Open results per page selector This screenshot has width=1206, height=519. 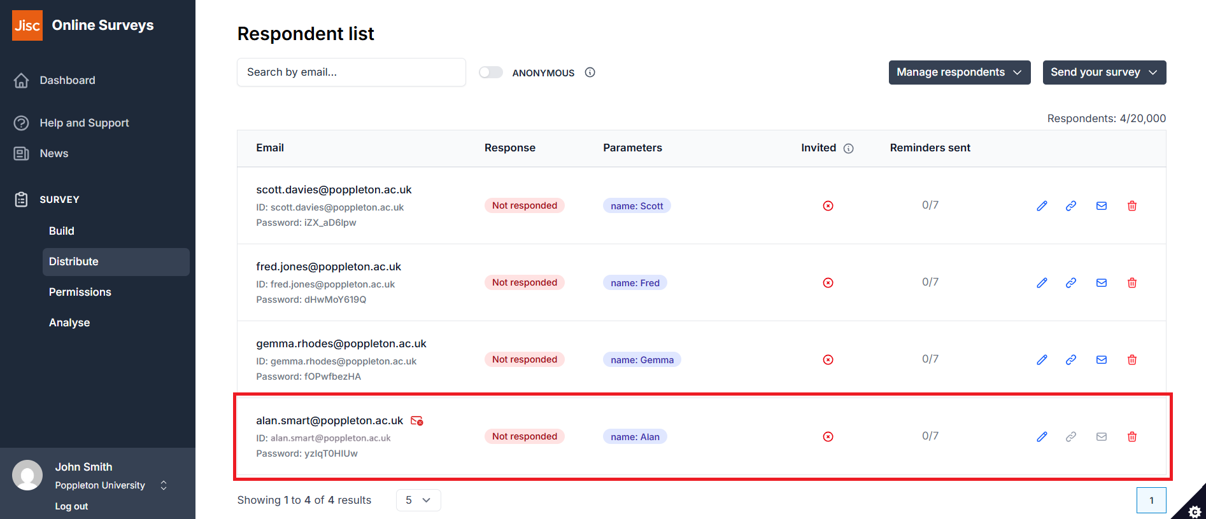418,500
